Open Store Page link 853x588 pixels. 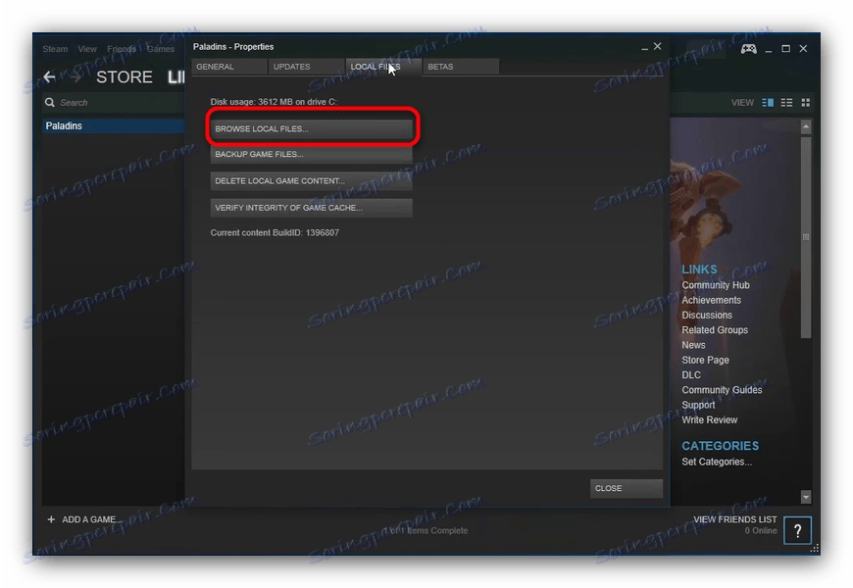[705, 360]
